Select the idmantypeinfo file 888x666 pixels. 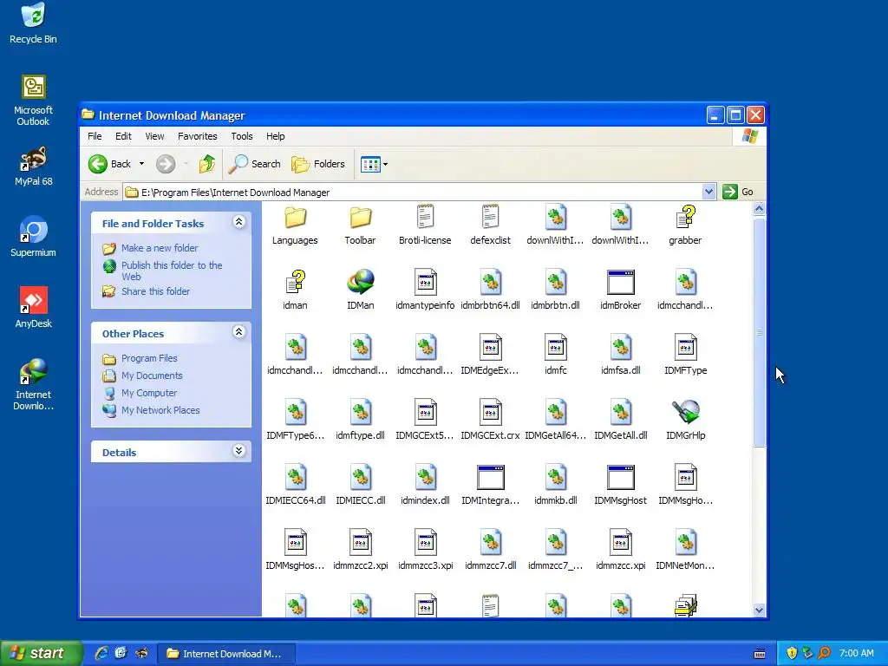(x=425, y=291)
